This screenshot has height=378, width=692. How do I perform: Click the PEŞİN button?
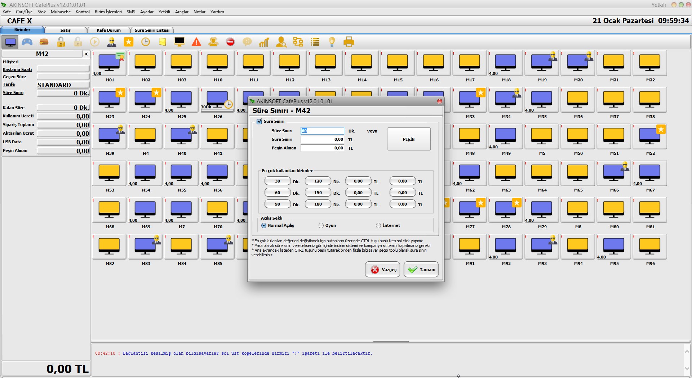coord(409,139)
